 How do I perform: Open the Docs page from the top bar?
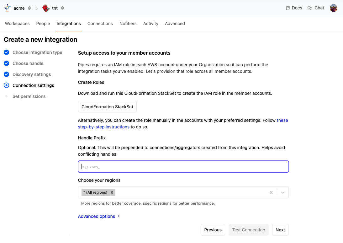(294, 8)
